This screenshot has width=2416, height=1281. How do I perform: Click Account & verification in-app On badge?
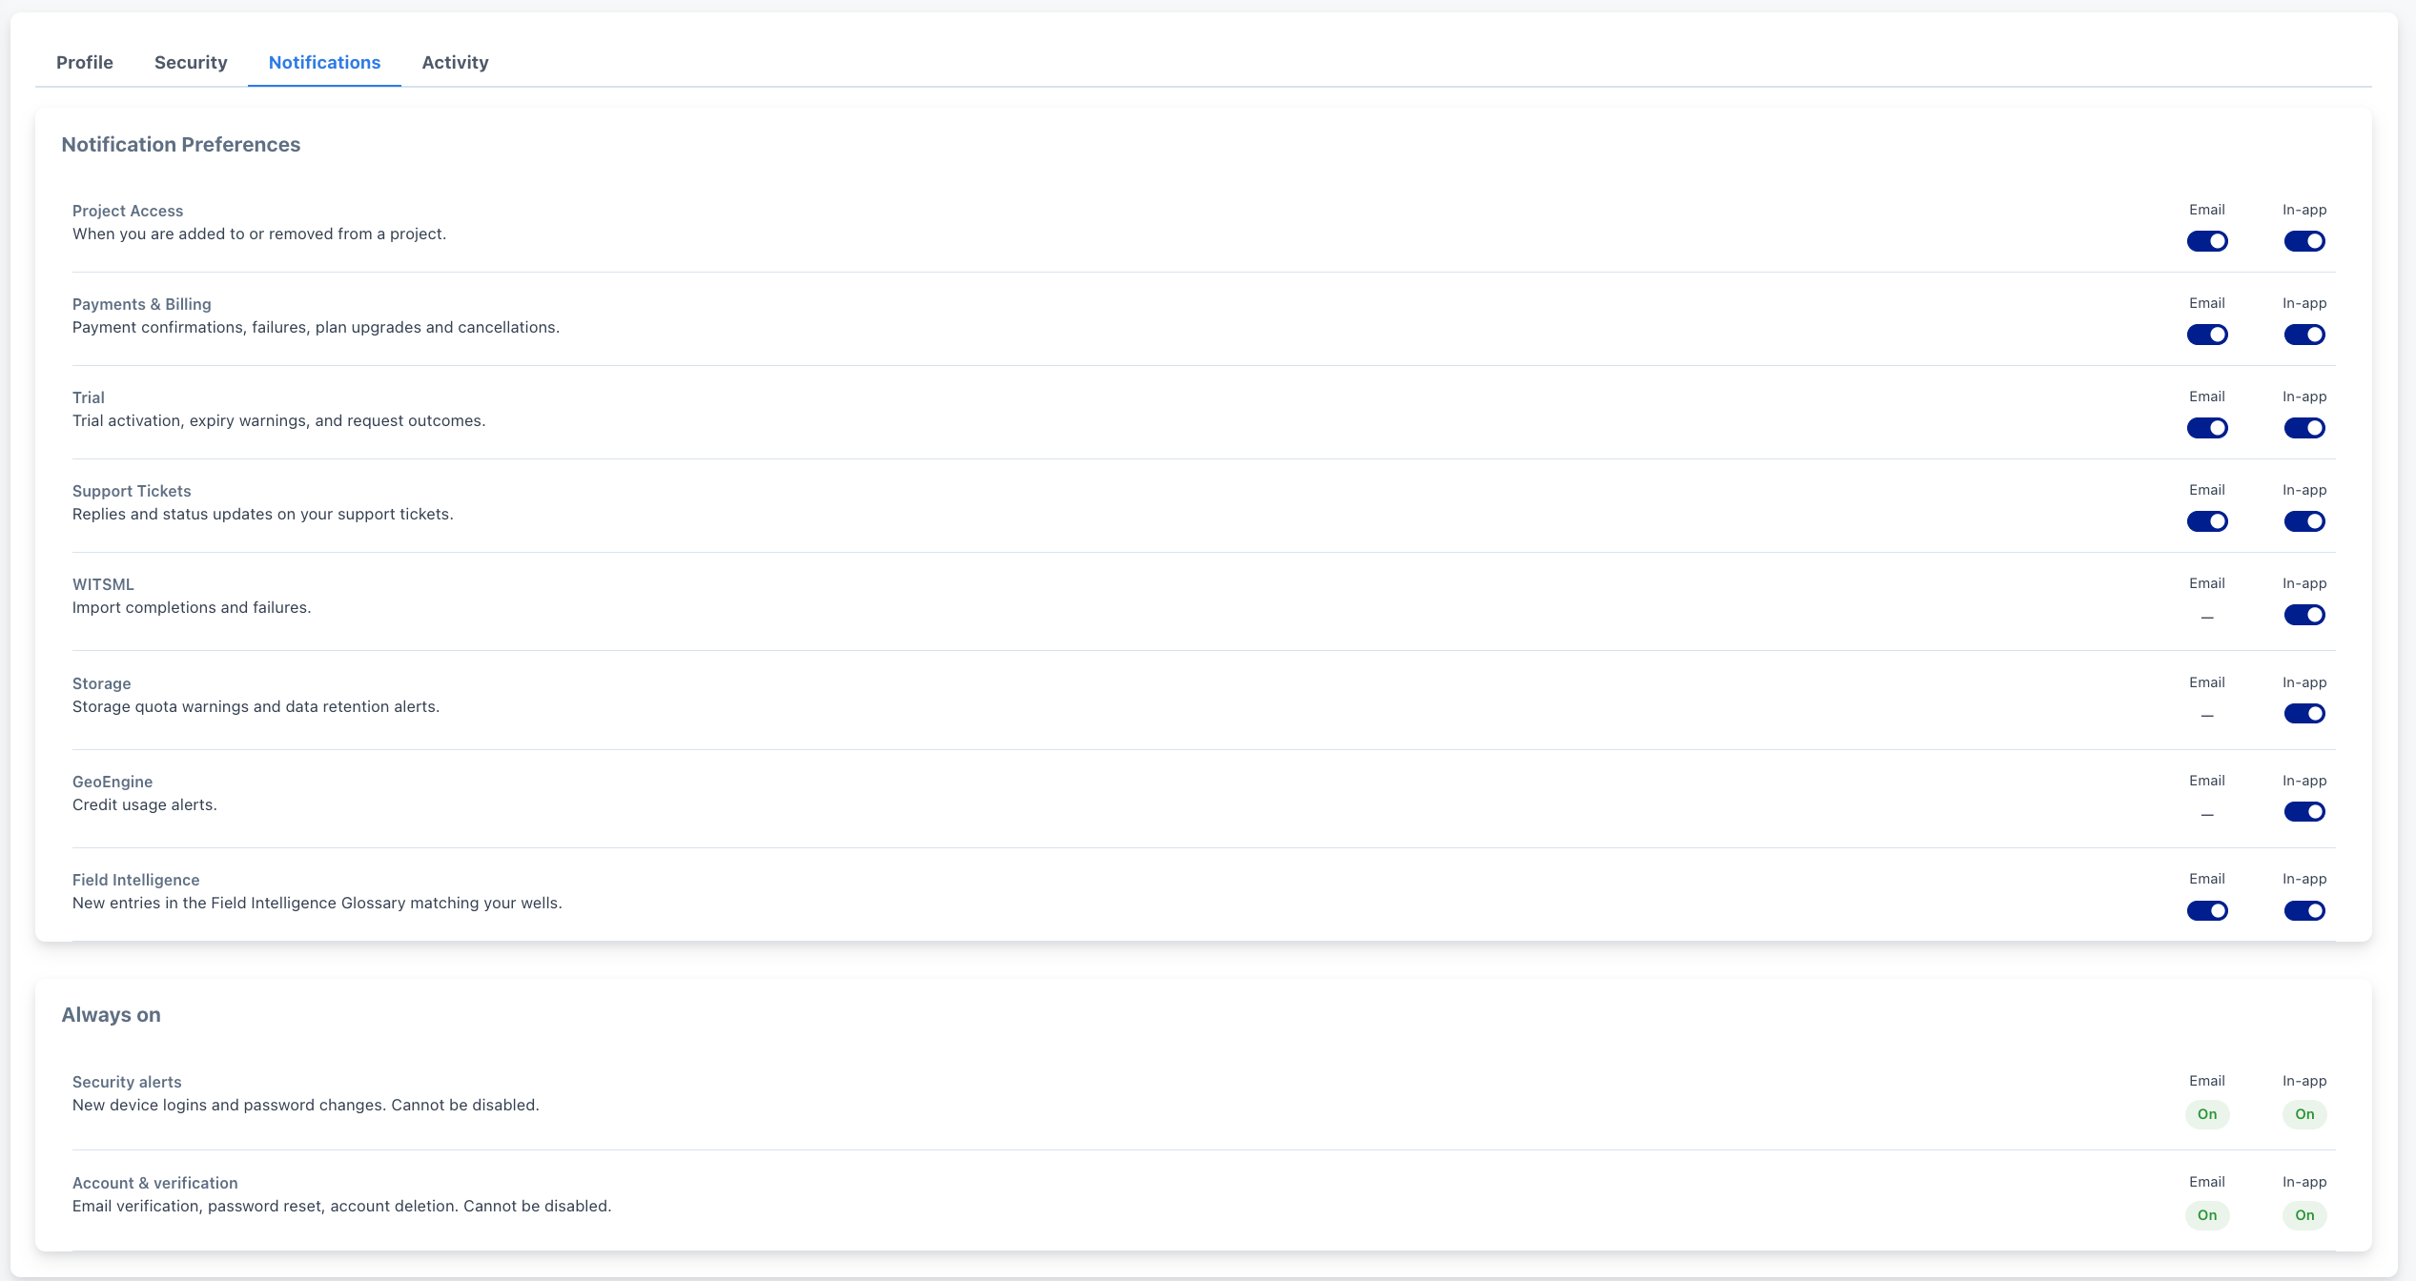(x=2304, y=1215)
